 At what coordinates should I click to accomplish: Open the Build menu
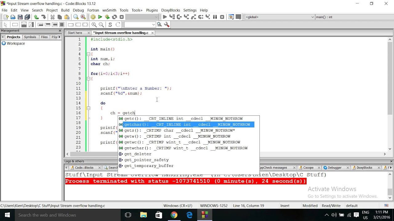tap(65, 10)
